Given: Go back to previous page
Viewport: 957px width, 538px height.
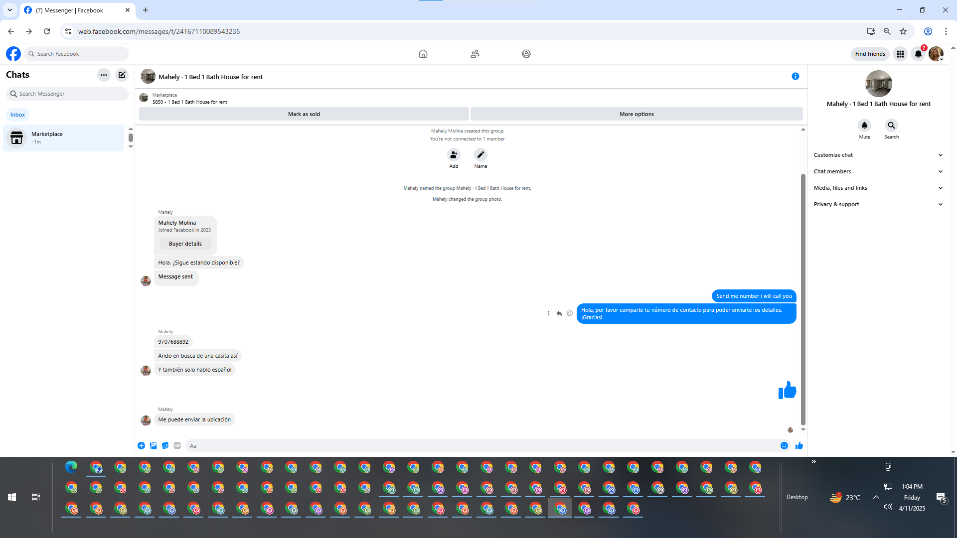Looking at the screenshot, I should [11, 31].
